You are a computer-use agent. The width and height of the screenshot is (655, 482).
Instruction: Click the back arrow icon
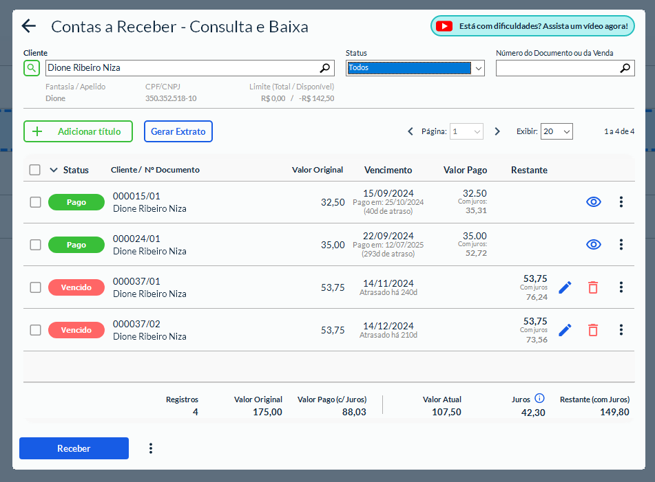(28, 26)
